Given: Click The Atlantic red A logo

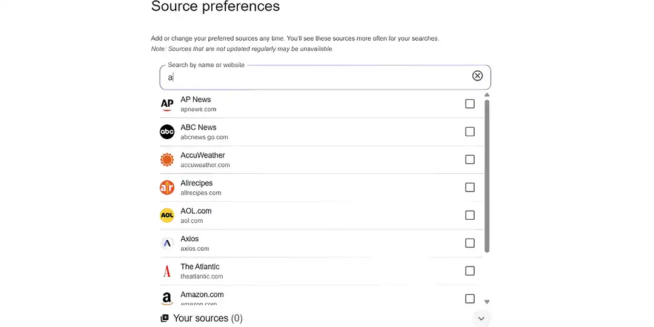Looking at the screenshot, I should [167, 271].
